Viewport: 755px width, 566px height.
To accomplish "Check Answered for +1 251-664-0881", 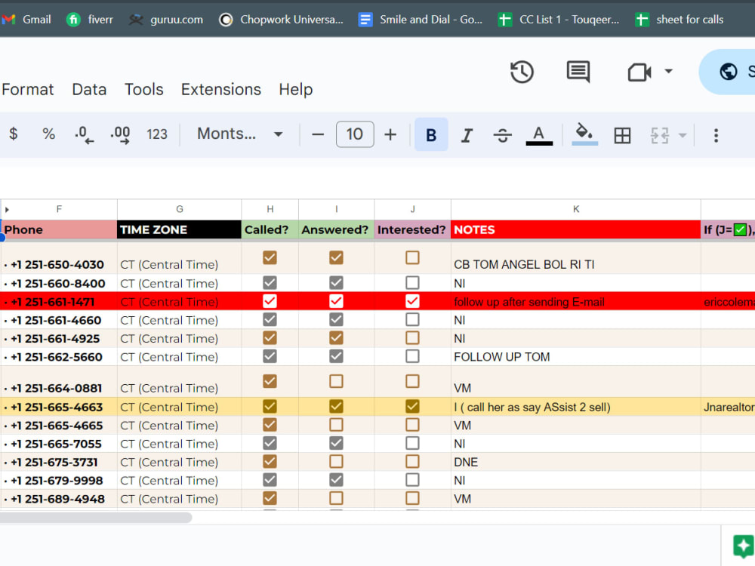I will pos(336,381).
